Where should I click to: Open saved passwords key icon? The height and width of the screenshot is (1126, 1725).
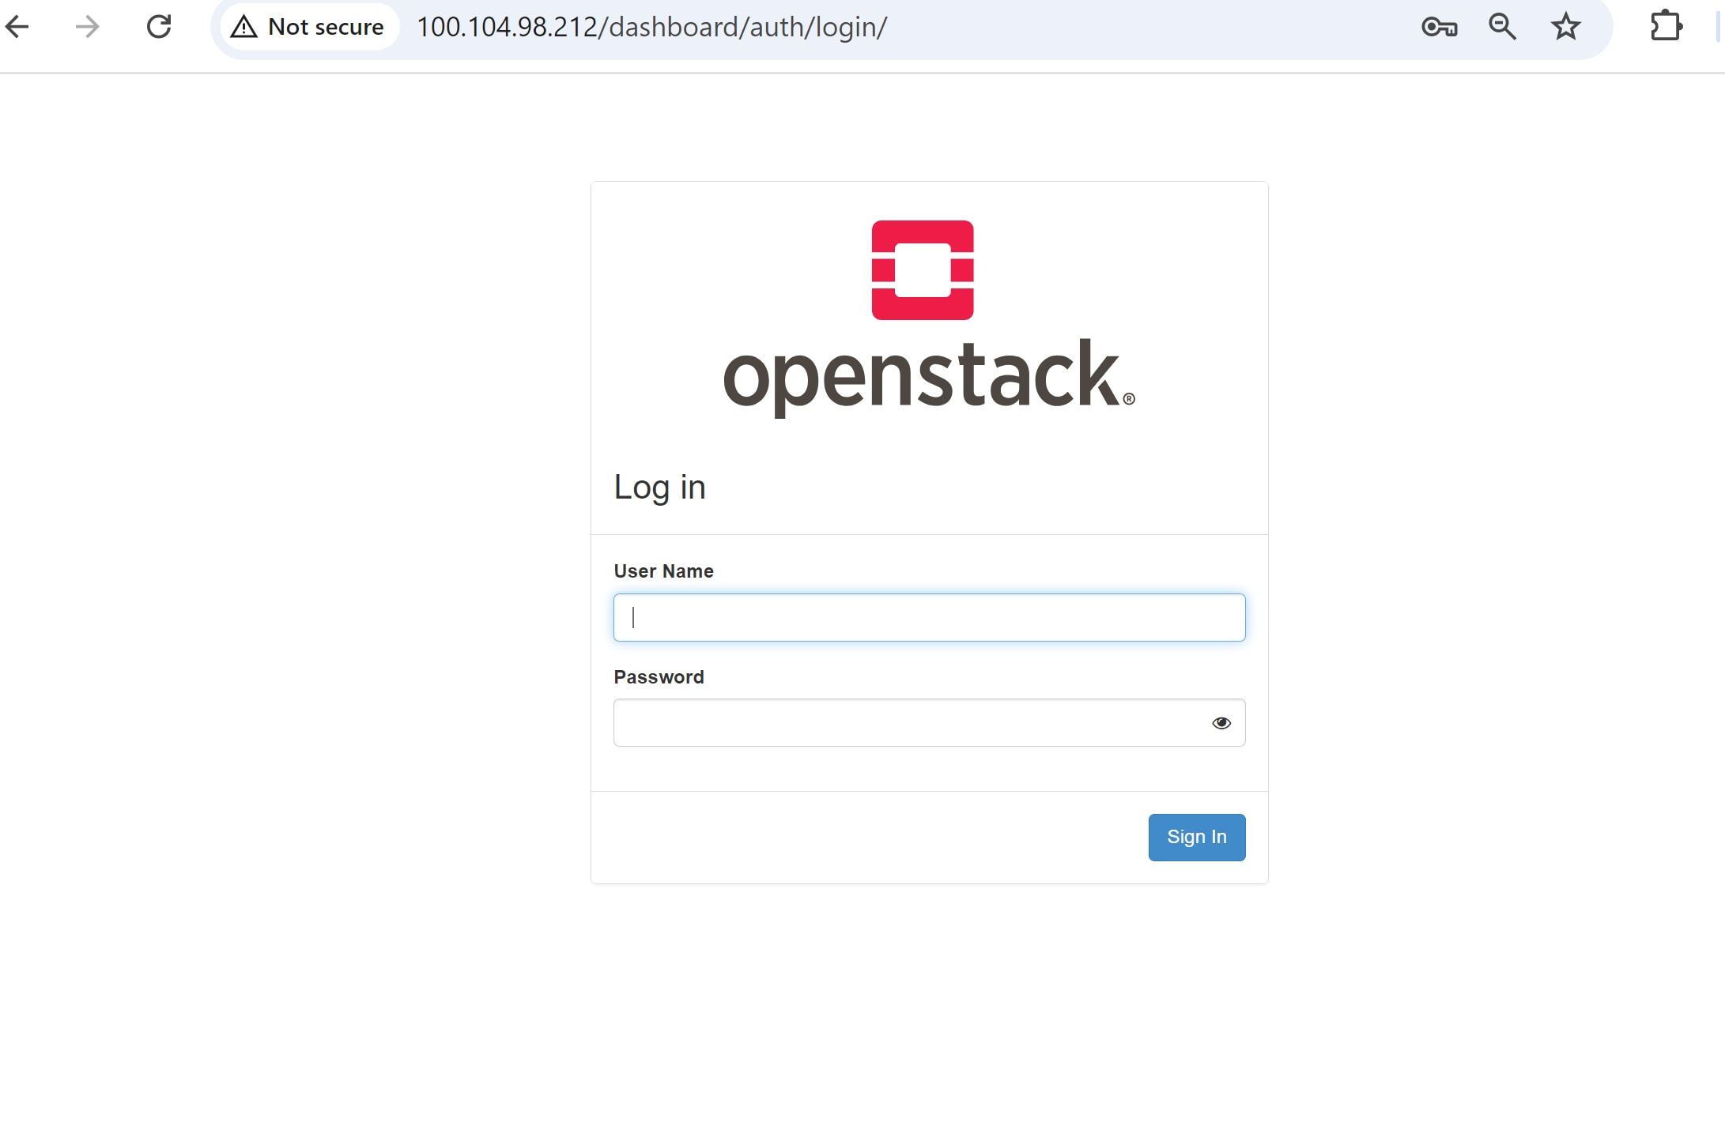1439,27
